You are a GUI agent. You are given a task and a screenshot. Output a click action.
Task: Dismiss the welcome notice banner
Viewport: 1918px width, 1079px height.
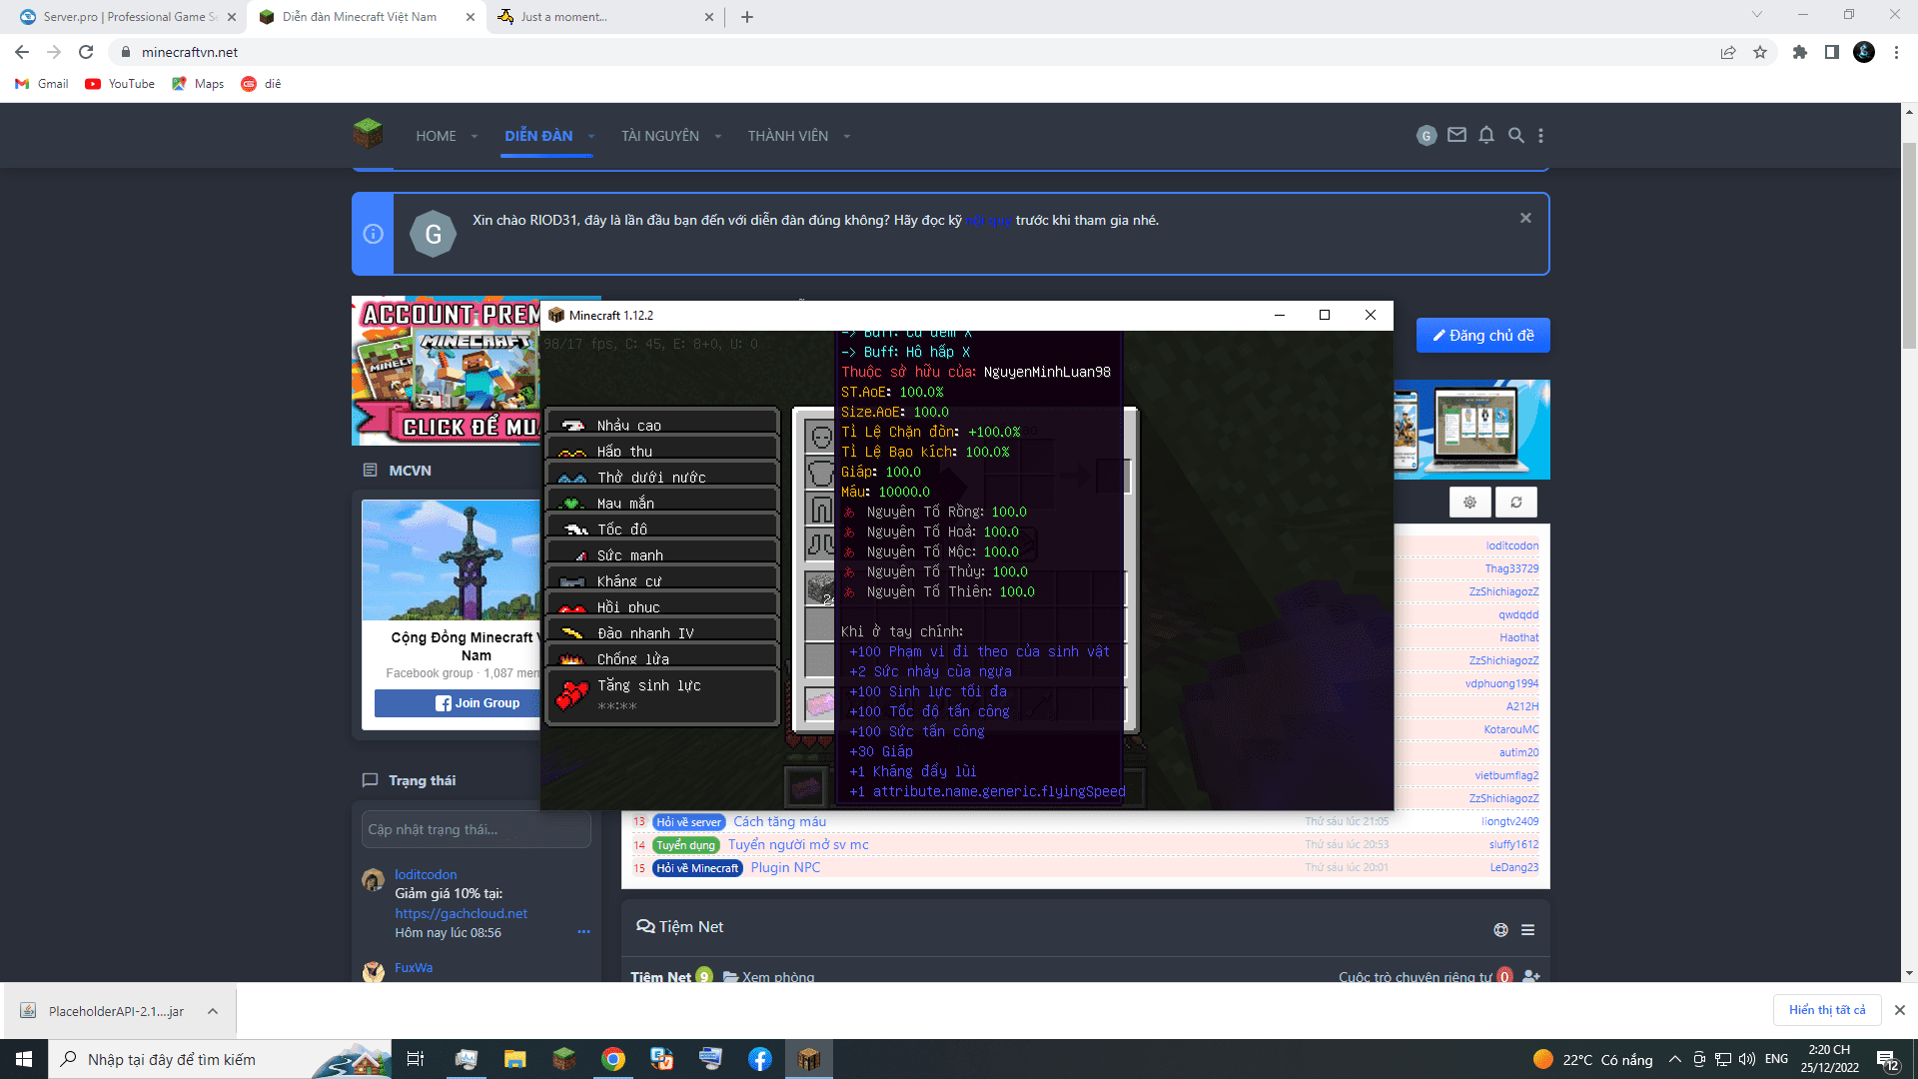[x=1525, y=218]
